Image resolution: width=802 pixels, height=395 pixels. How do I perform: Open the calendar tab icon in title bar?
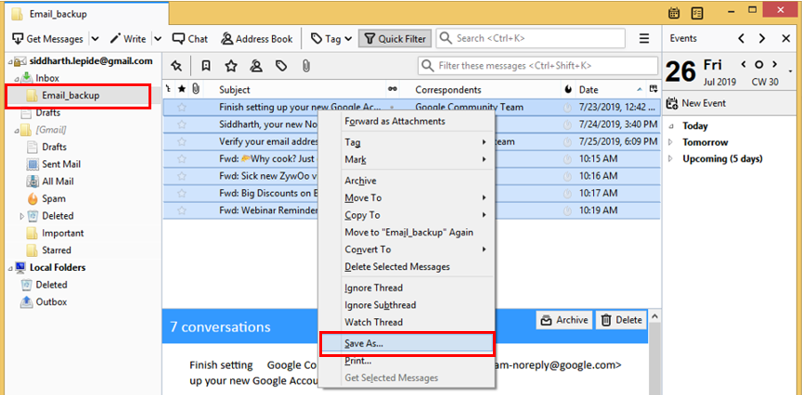click(674, 14)
